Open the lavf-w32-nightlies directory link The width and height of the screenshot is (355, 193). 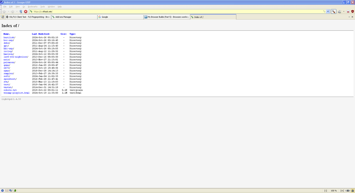coord(15,57)
